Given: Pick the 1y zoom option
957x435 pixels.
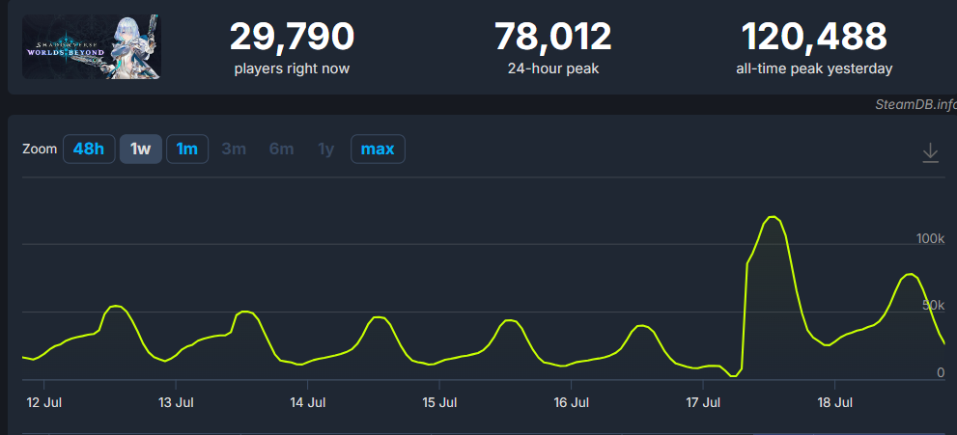Looking at the screenshot, I should pyautogui.click(x=325, y=150).
